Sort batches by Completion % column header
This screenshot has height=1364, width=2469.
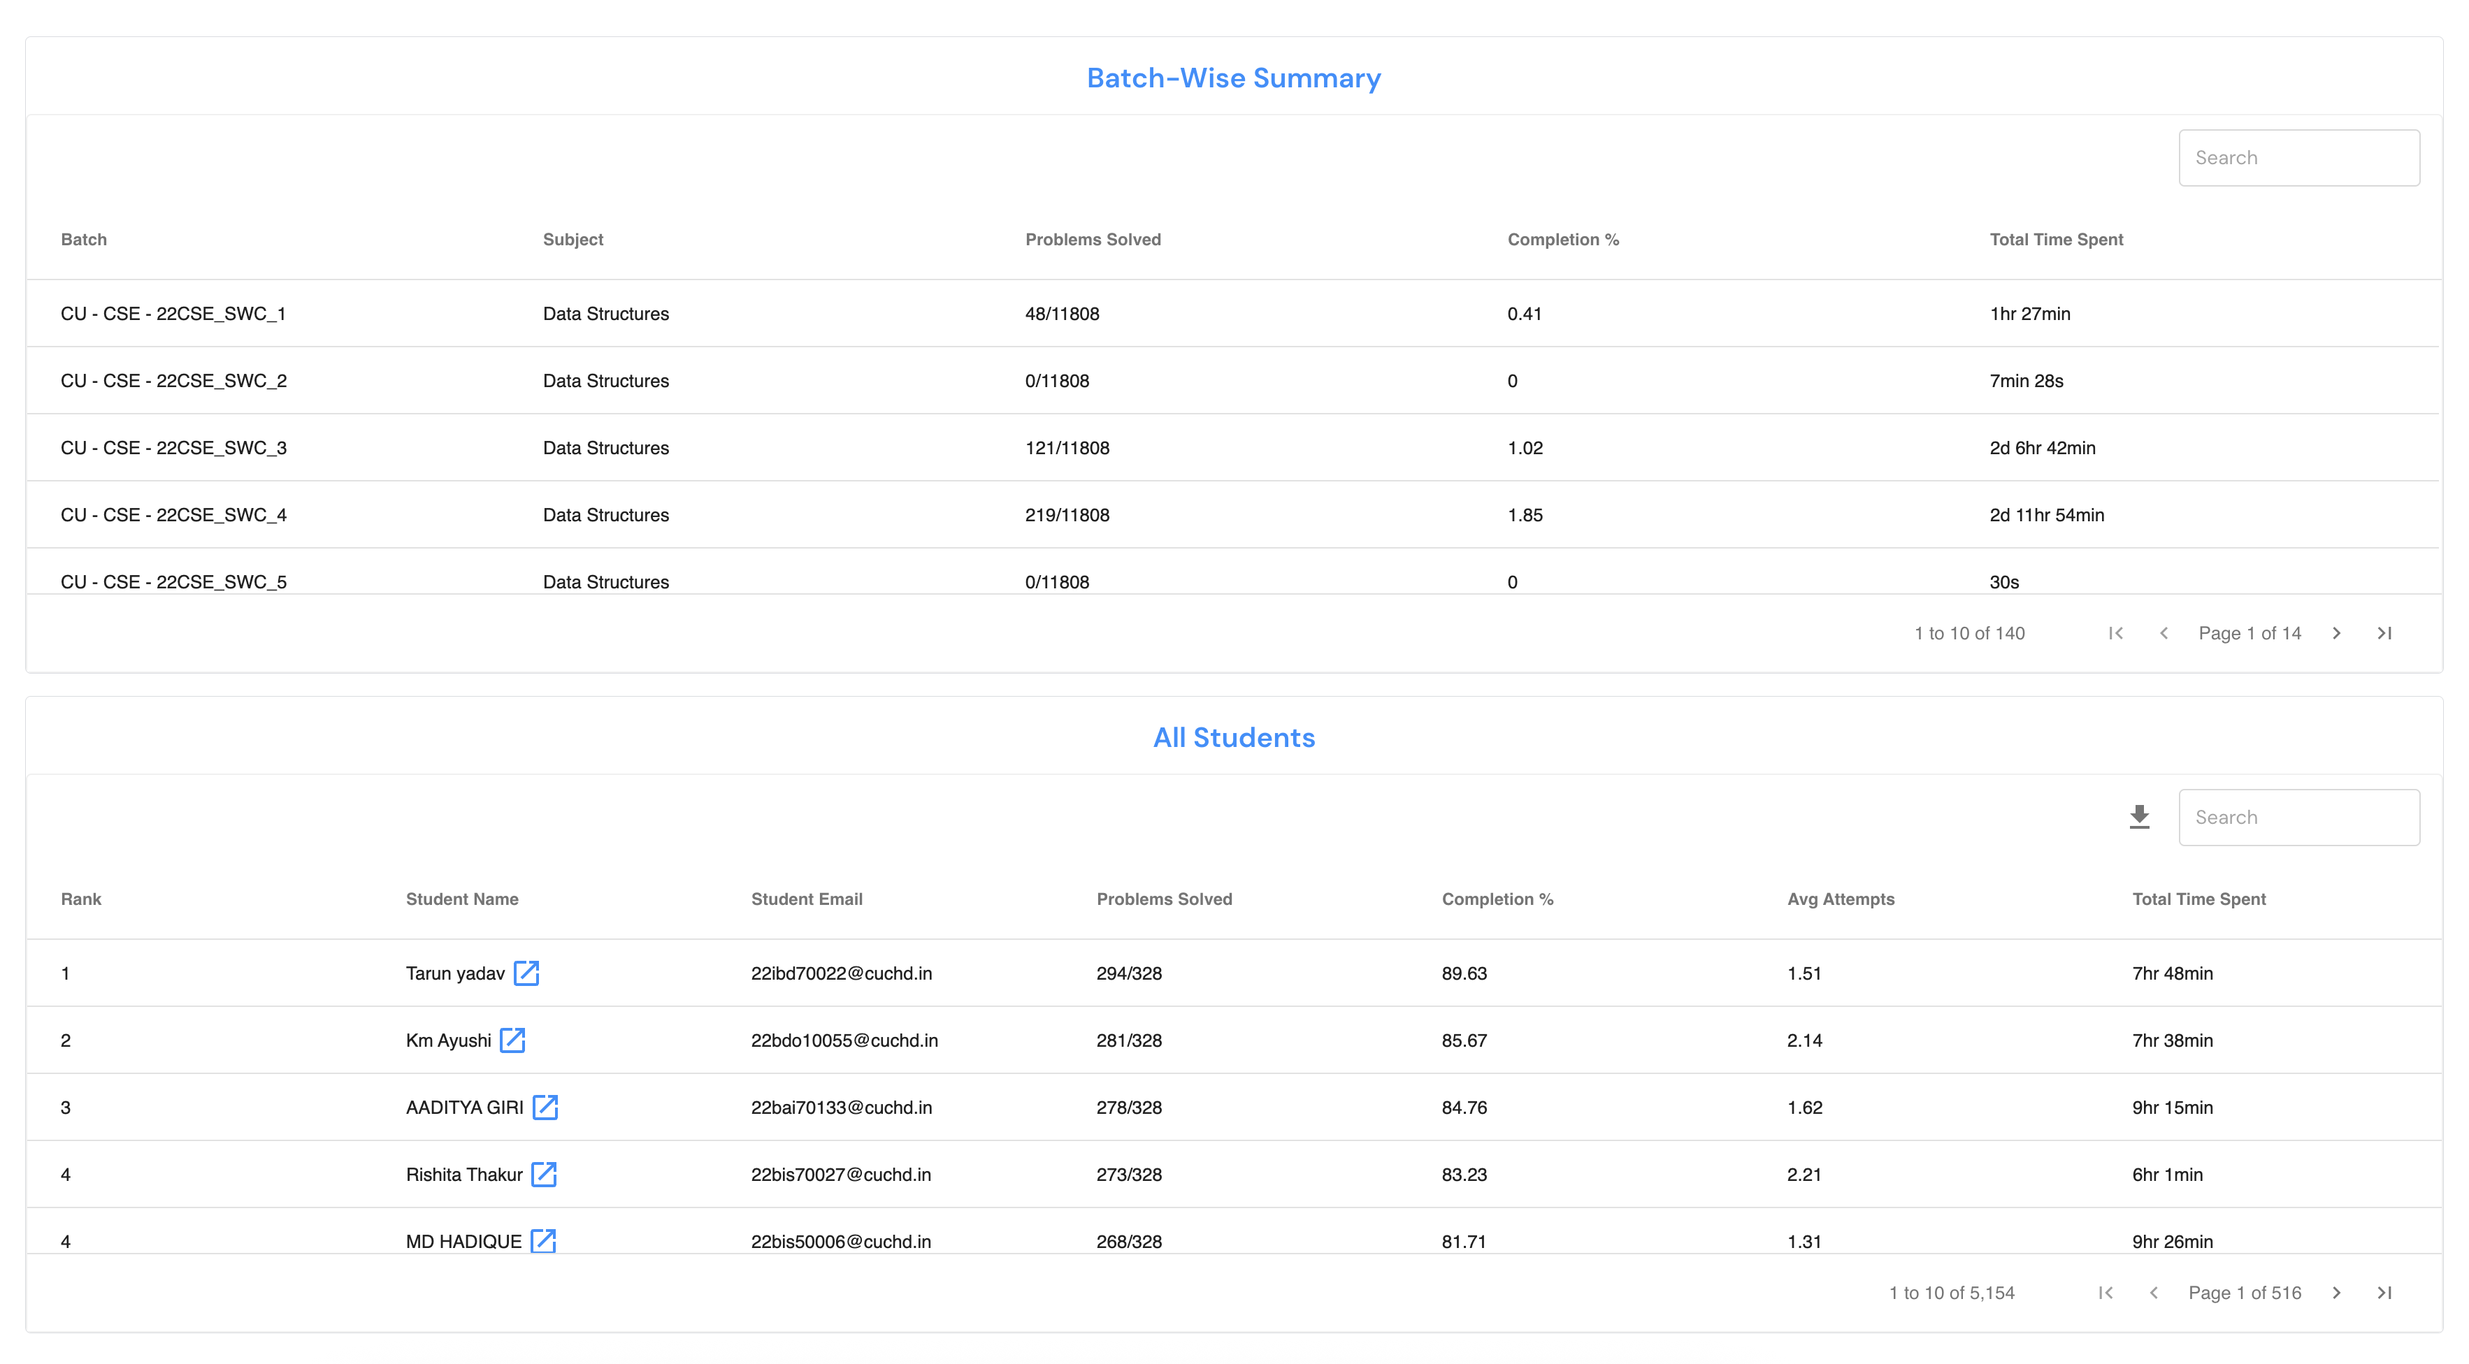coord(1562,240)
